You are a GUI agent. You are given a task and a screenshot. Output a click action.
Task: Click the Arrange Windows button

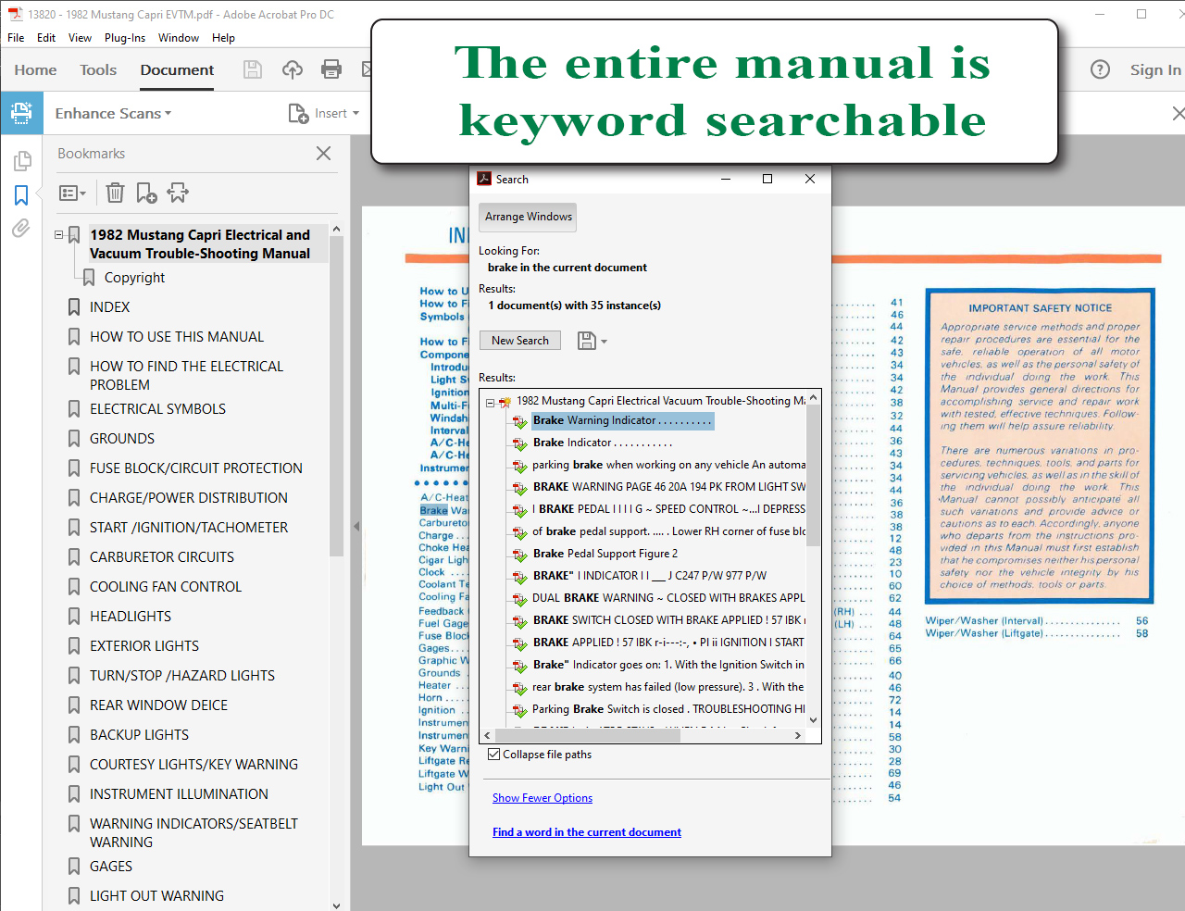tap(529, 217)
